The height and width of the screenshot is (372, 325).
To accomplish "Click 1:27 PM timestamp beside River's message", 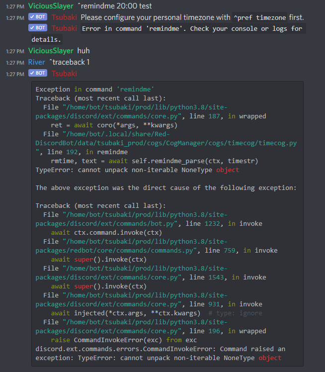I will (15, 63).
